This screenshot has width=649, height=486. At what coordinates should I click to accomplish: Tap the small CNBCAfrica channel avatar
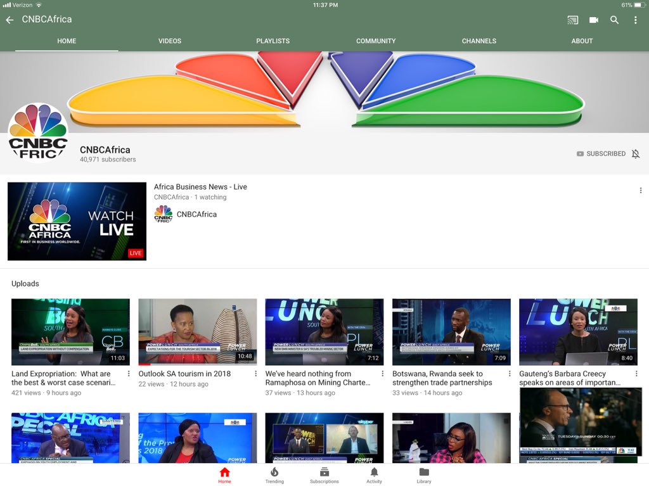[164, 214]
